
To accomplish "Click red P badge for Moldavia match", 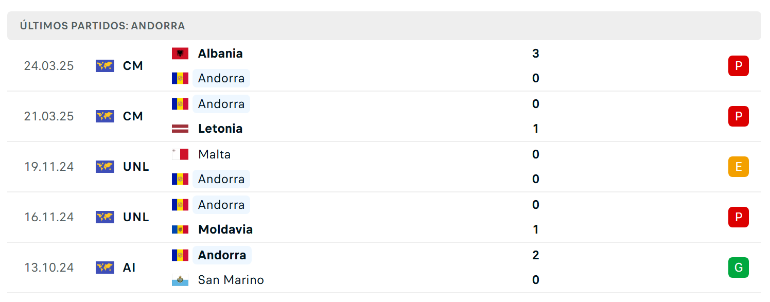I will click(738, 217).
